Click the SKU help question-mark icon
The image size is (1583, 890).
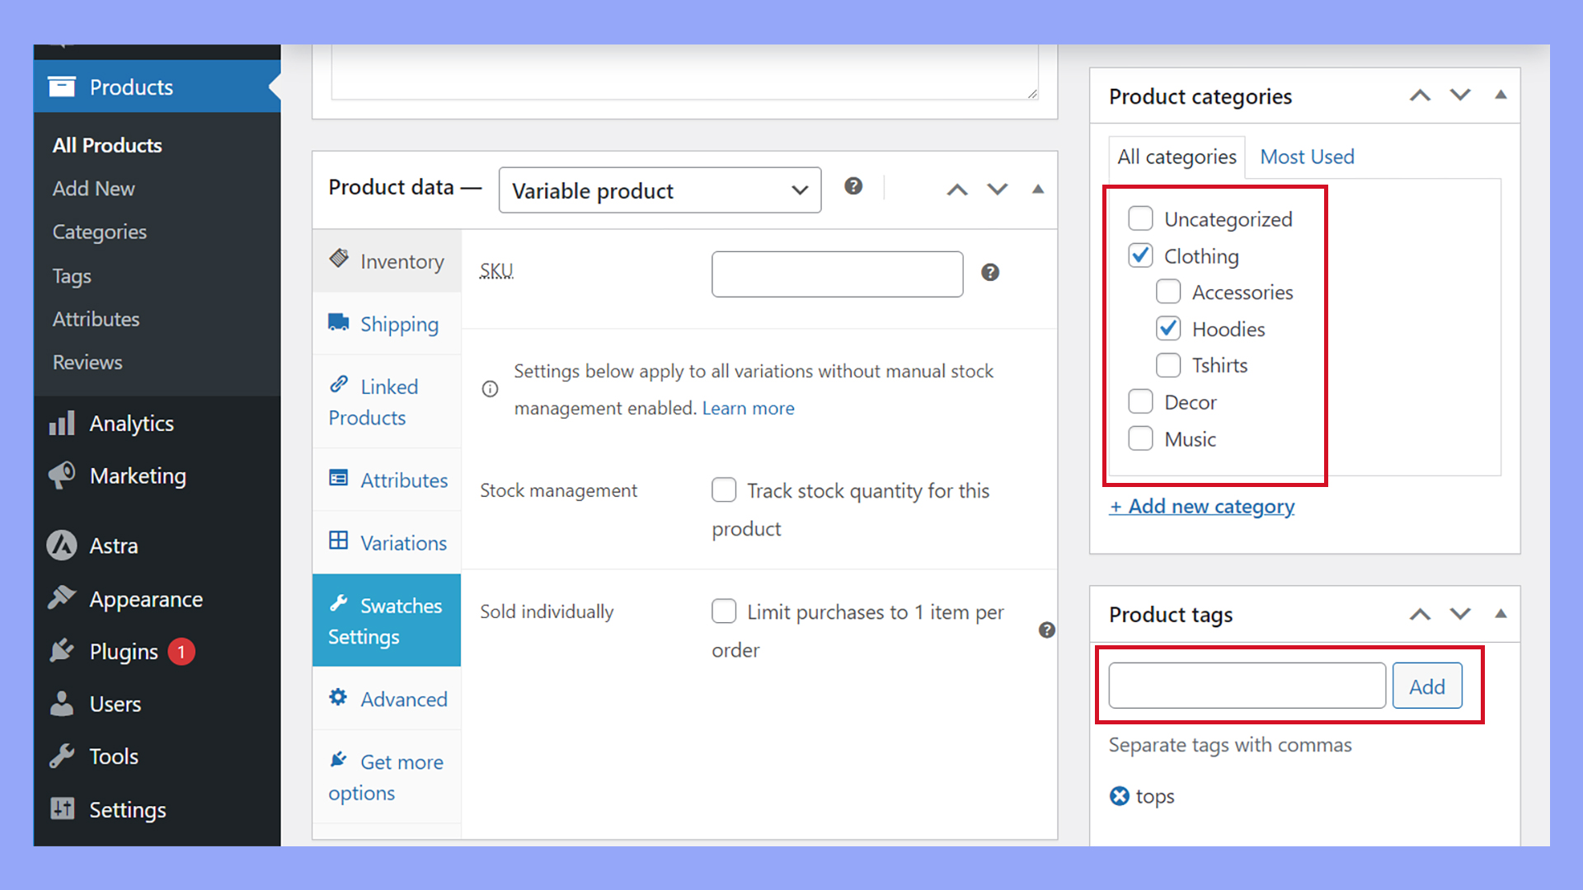click(990, 272)
